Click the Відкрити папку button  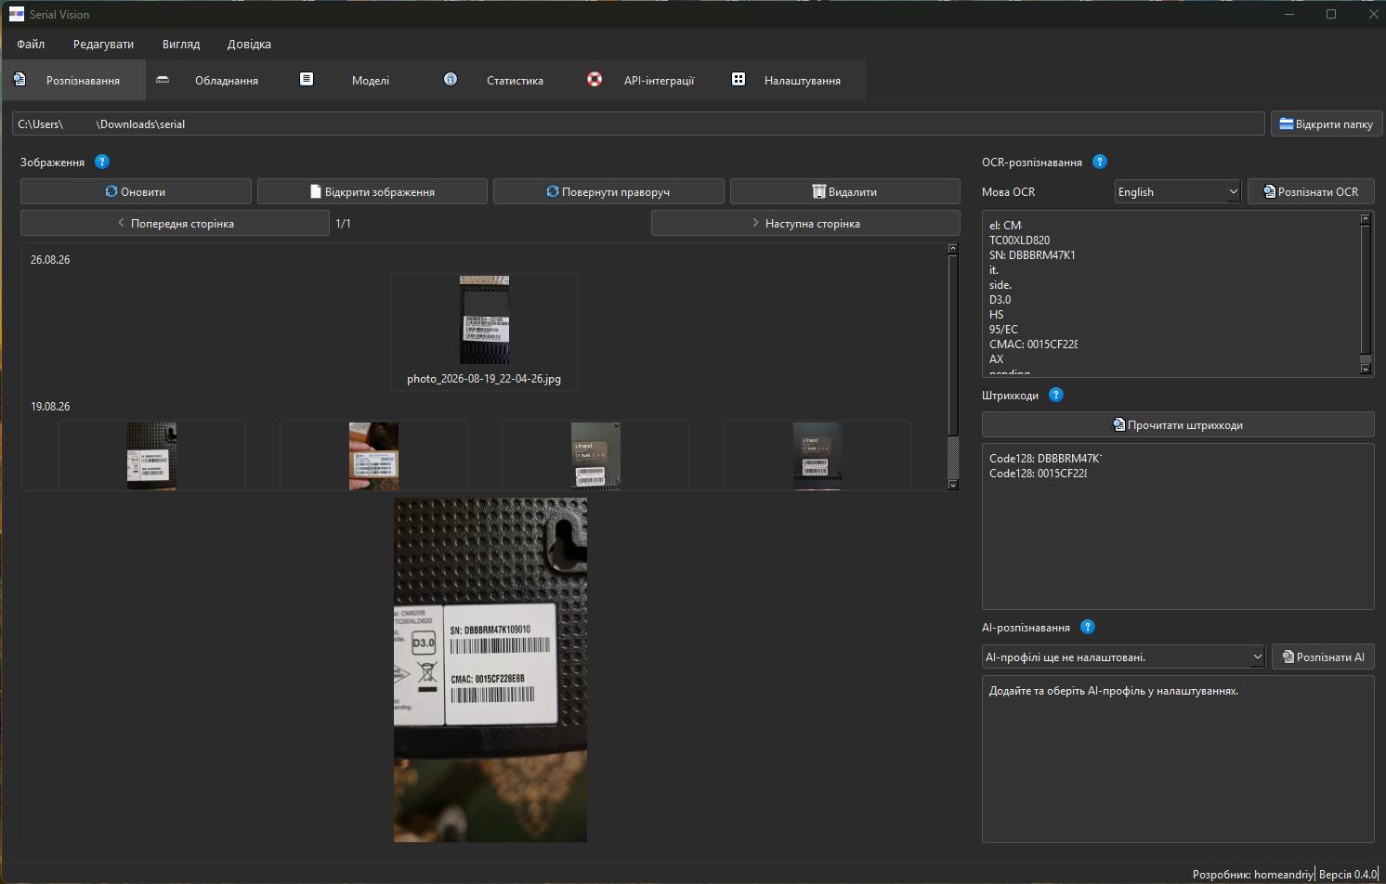1327,123
